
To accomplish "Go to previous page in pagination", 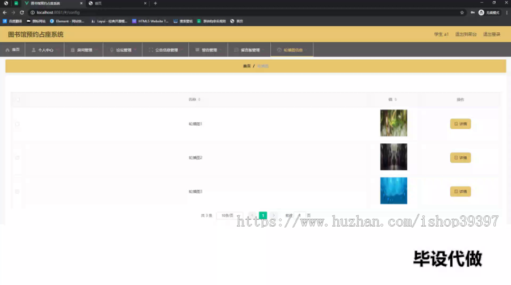I will coord(252,215).
